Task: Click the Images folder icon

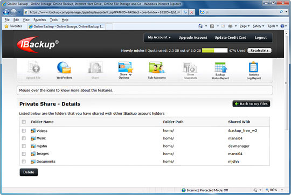Action: [33, 154]
